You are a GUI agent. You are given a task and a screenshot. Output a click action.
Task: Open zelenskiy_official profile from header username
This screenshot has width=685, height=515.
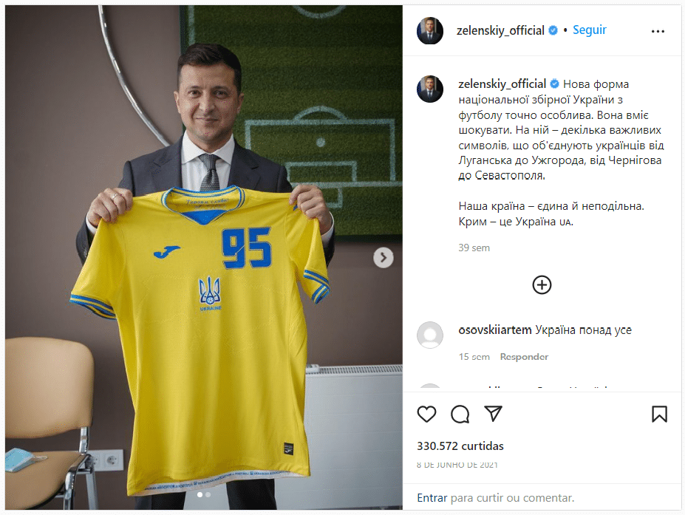[500, 30]
